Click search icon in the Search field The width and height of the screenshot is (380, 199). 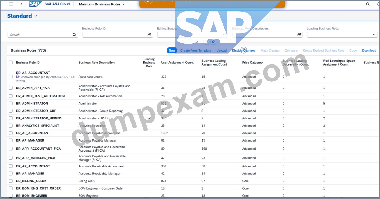click(74, 35)
